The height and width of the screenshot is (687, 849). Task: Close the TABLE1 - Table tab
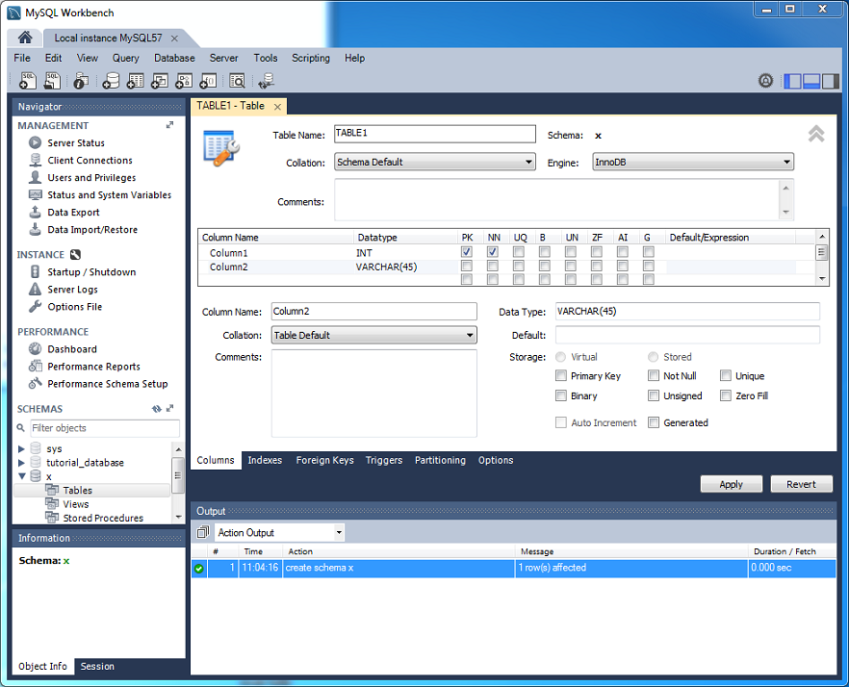coord(277,107)
